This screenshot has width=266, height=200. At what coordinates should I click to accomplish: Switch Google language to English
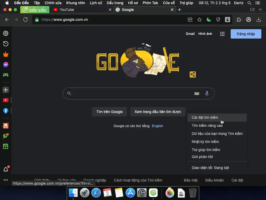pyautogui.click(x=157, y=126)
